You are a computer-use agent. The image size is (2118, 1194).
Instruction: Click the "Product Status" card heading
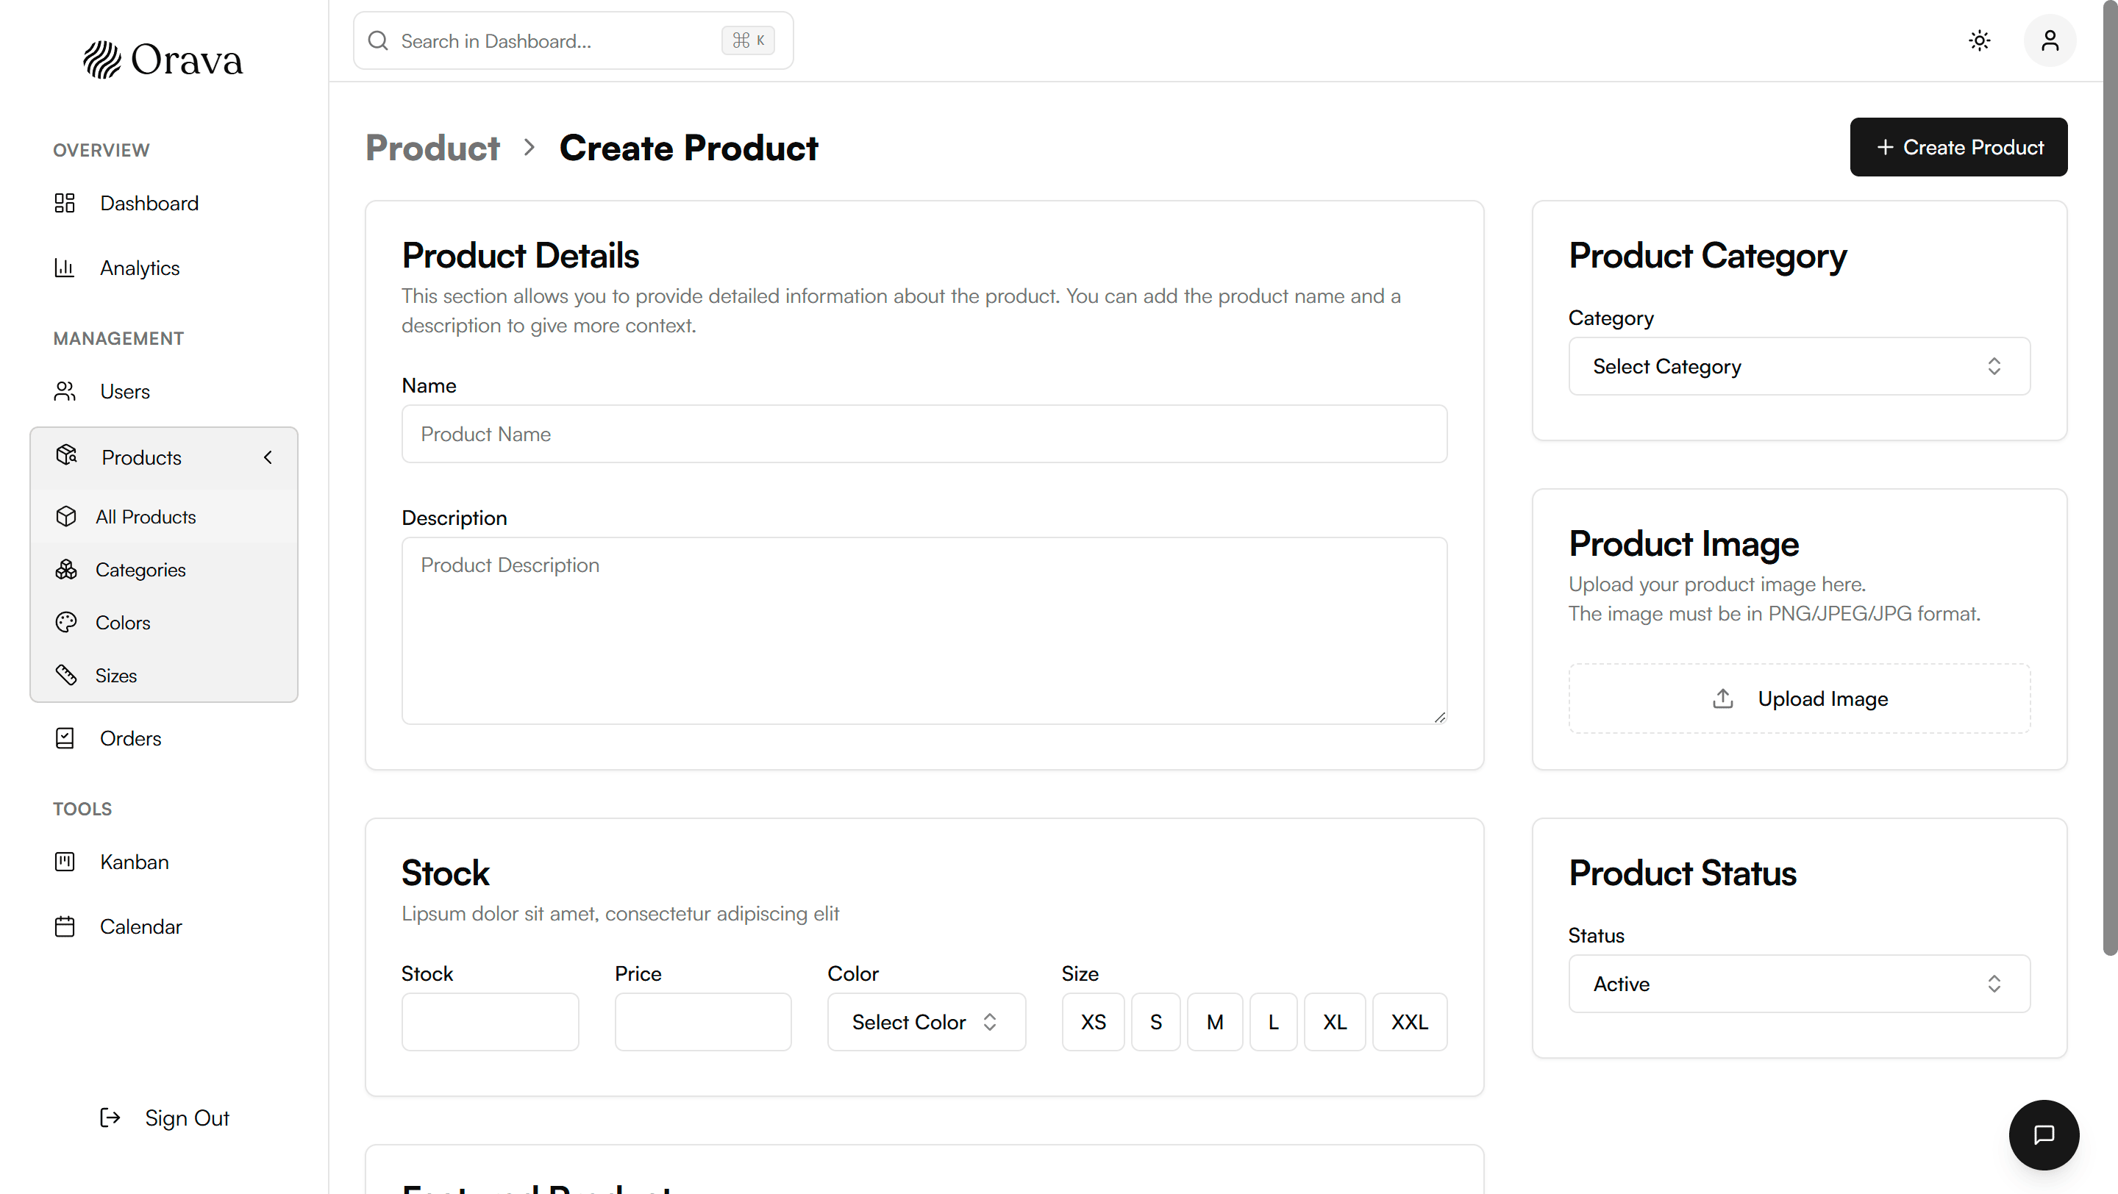pyautogui.click(x=1682, y=873)
